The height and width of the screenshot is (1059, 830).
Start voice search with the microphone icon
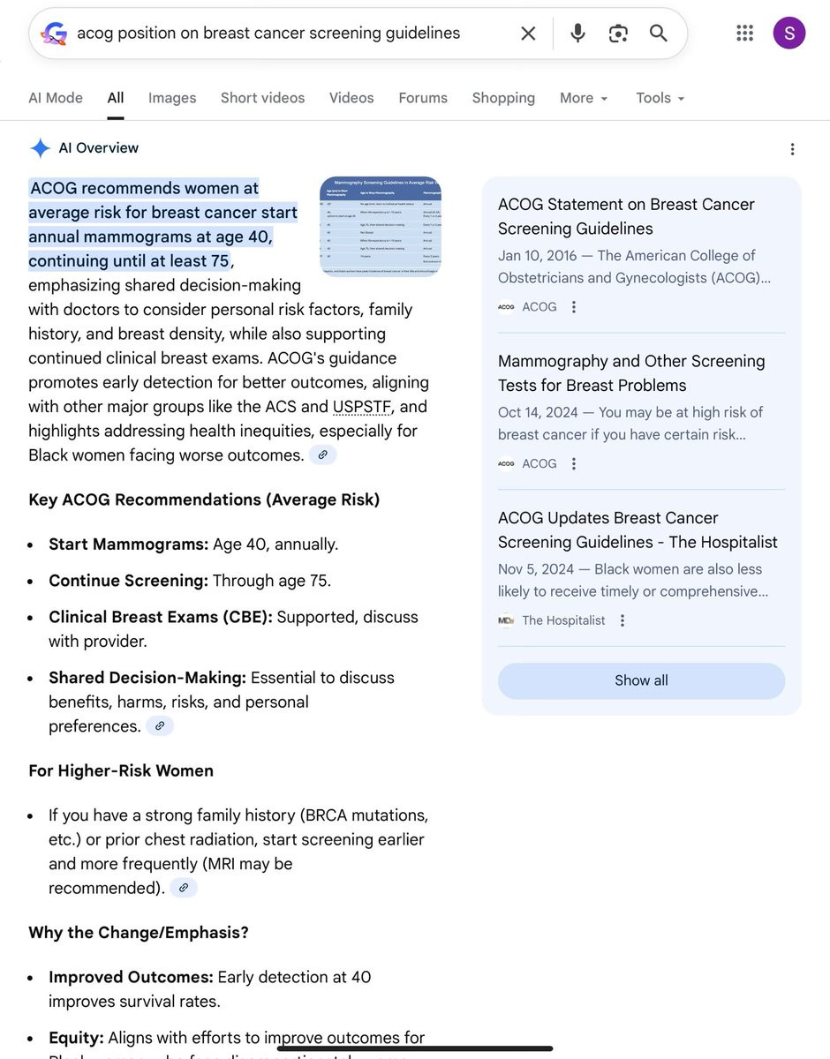point(577,34)
